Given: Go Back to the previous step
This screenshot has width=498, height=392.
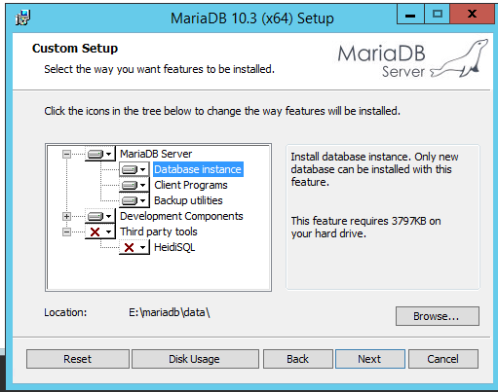Looking at the screenshot, I should [297, 359].
